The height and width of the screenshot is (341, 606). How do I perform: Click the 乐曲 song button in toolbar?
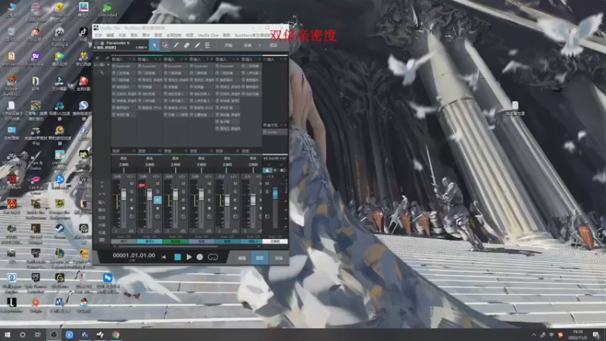click(248, 45)
